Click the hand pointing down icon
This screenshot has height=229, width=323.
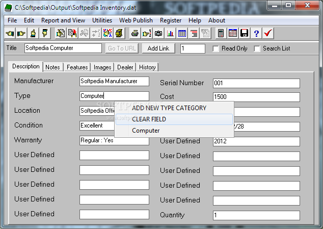45,33
